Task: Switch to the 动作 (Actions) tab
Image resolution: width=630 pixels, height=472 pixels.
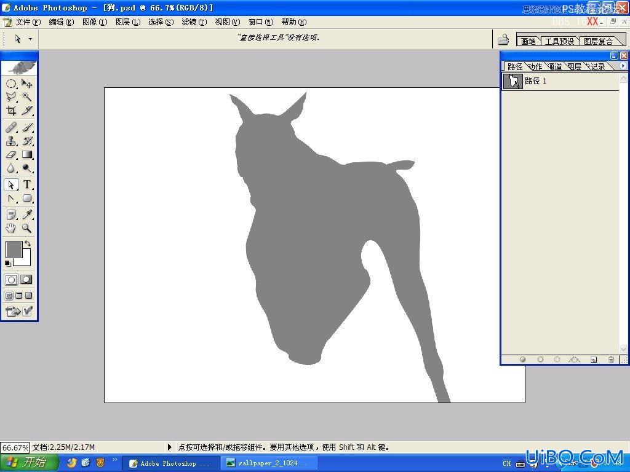Action: pos(536,66)
